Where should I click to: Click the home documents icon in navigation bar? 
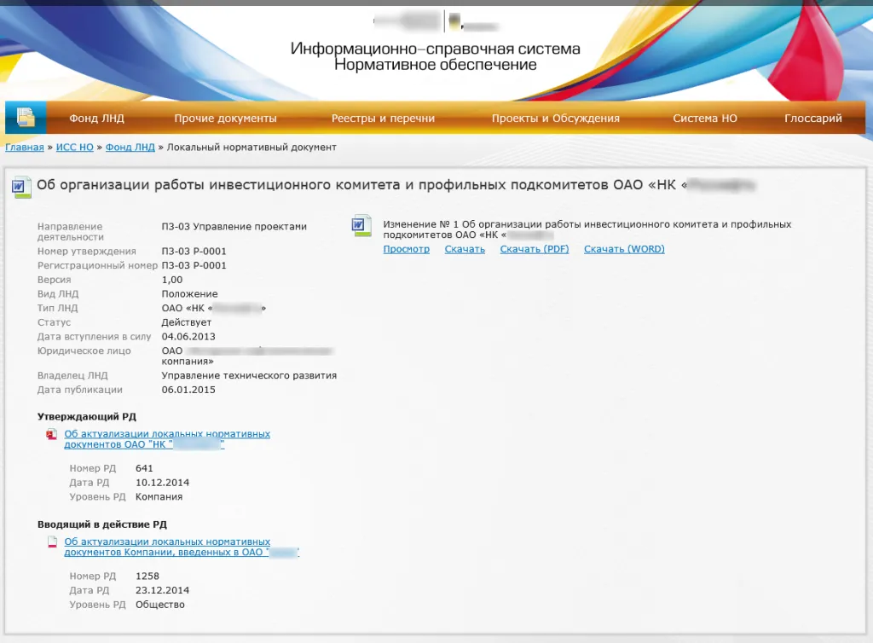click(26, 118)
